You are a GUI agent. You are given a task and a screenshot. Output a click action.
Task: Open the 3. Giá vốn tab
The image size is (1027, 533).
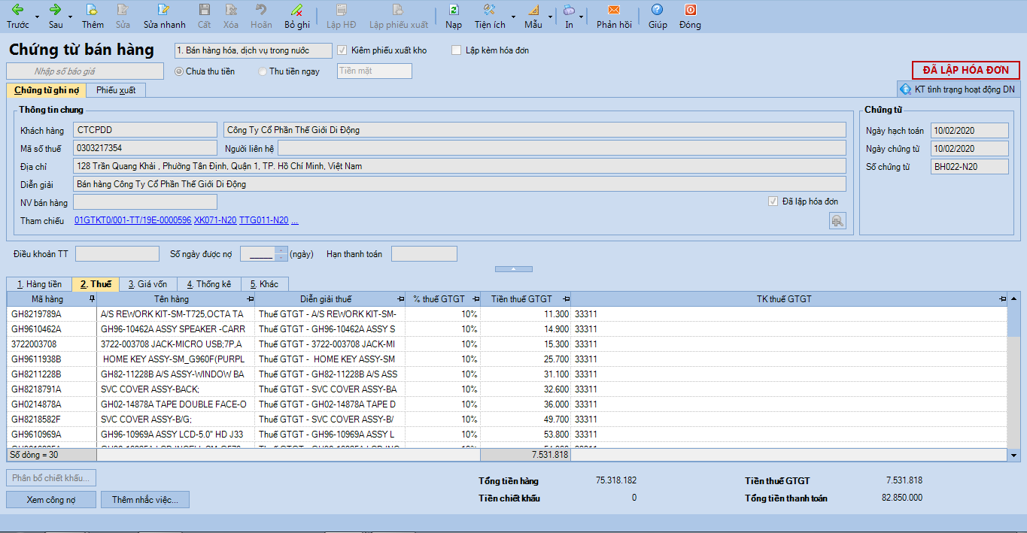(x=147, y=284)
